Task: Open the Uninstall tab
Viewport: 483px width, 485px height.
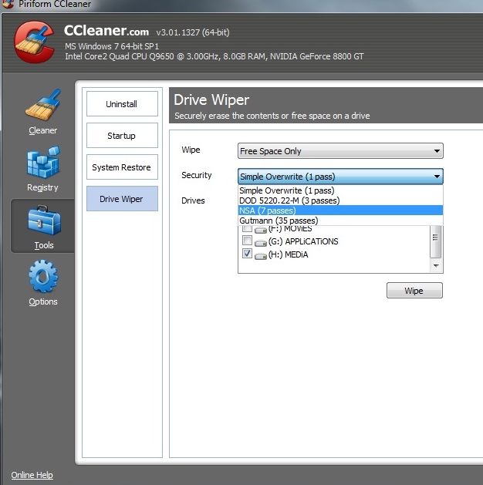Action: click(122, 103)
